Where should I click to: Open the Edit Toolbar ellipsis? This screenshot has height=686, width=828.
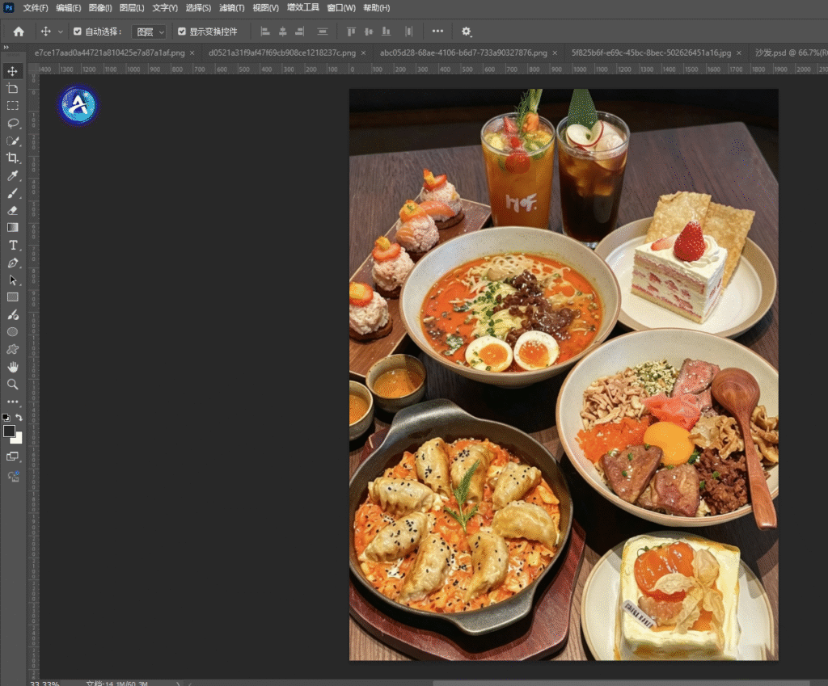click(13, 402)
